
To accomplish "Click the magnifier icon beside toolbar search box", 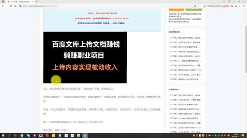I will 205,6.
